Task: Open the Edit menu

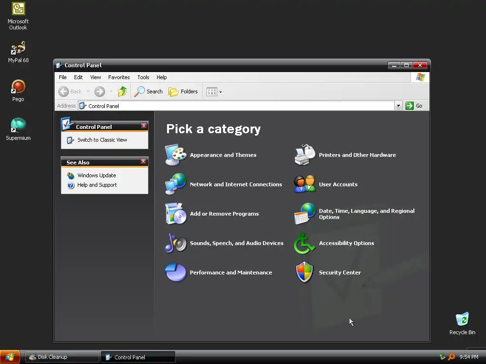Action: (x=78, y=77)
